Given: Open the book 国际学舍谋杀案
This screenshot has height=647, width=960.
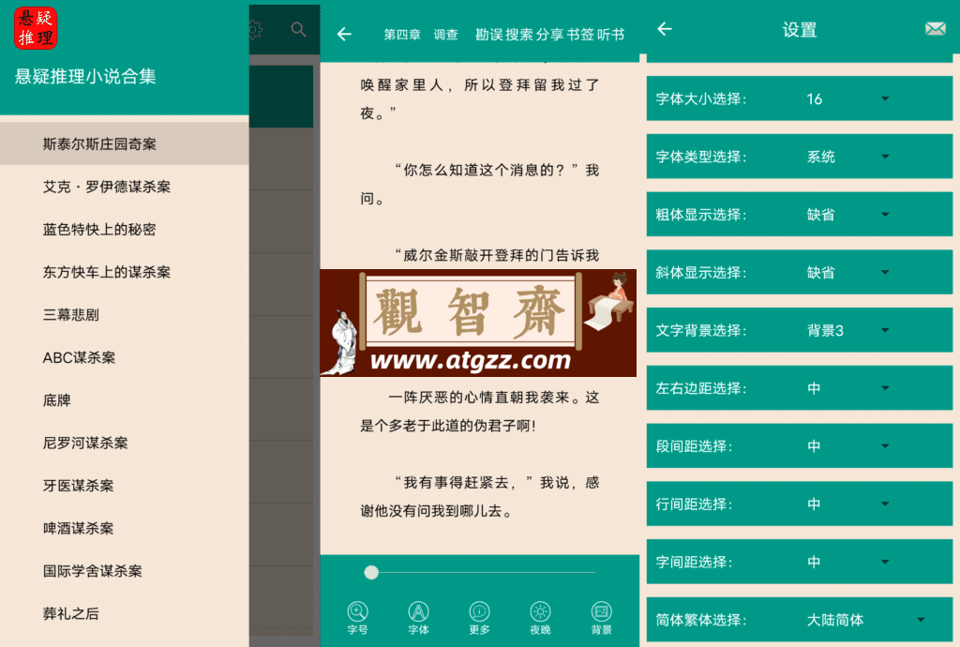Looking at the screenshot, I should (125, 571).
